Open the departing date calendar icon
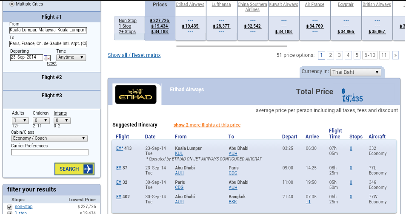 point(47,57)
